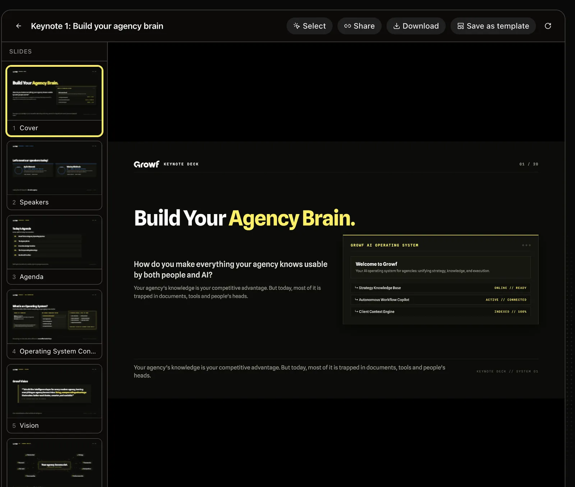Click the three dots in the Growf AI panel
Screen dimensions: 575x487
[x=526, y=245]
